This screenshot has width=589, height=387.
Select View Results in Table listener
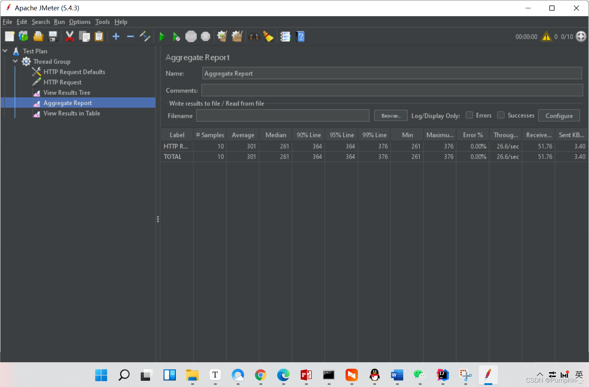click(72, 113)
